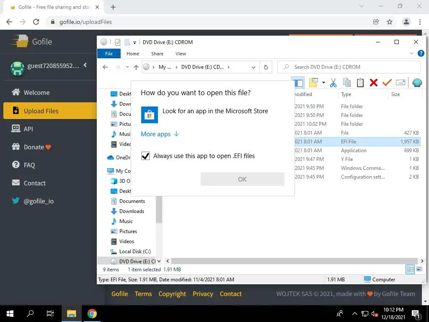Click the shell globe toolbar icon
Image resolution: width=429 pixels, height=322 pixels.
click(417, 83)
